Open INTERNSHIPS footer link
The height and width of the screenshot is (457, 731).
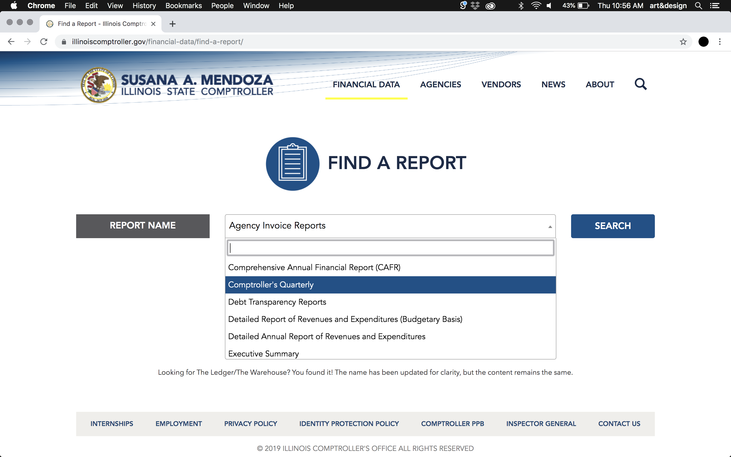[x=112, y=423]
